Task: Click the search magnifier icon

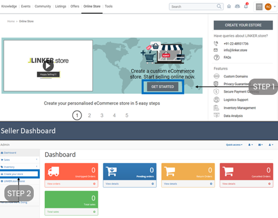Action: point(219,7)
